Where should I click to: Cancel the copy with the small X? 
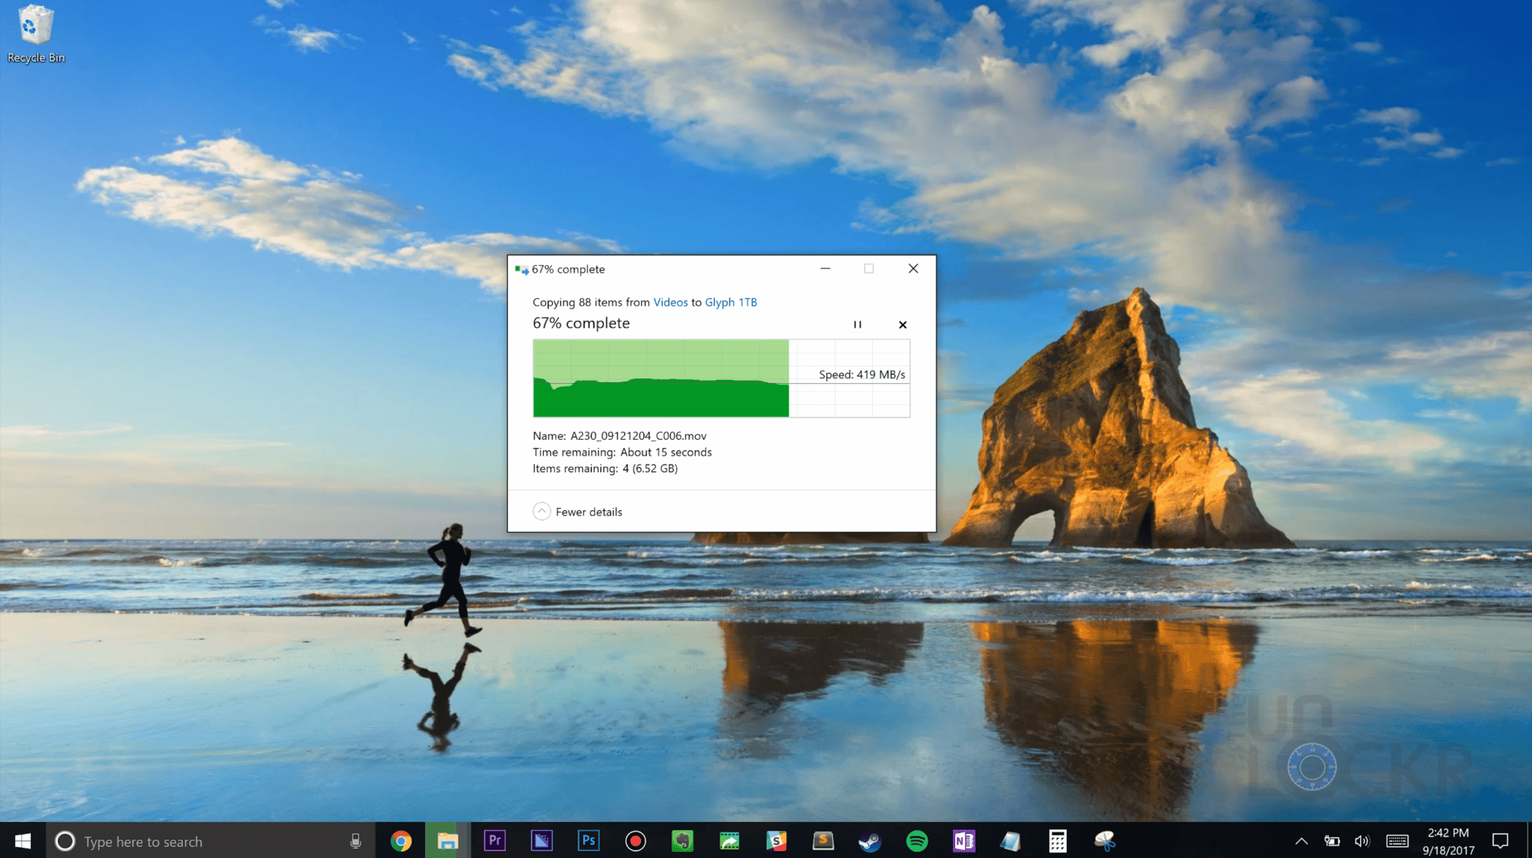[x=902, y=325]
